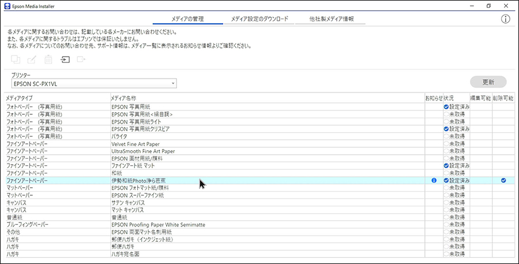Switch to メディアの管理 tab
The width and height of the screenshot is (519, 264).
[x=187, y=19]
